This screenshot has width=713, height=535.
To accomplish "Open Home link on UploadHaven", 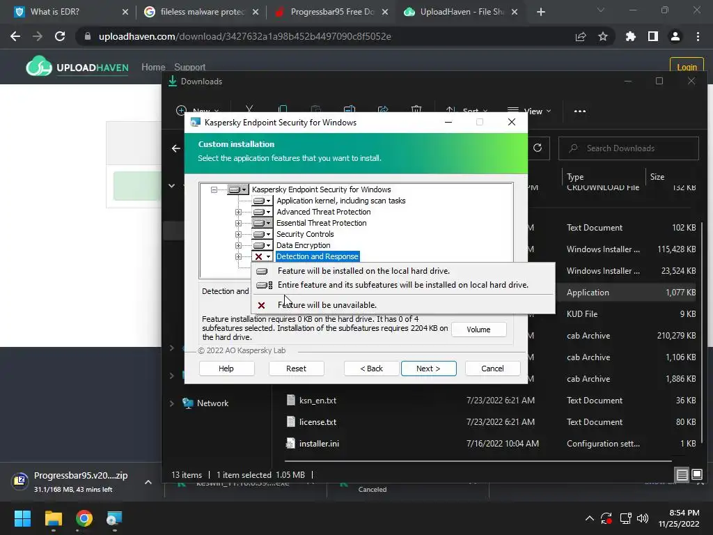I will point(153,67).
